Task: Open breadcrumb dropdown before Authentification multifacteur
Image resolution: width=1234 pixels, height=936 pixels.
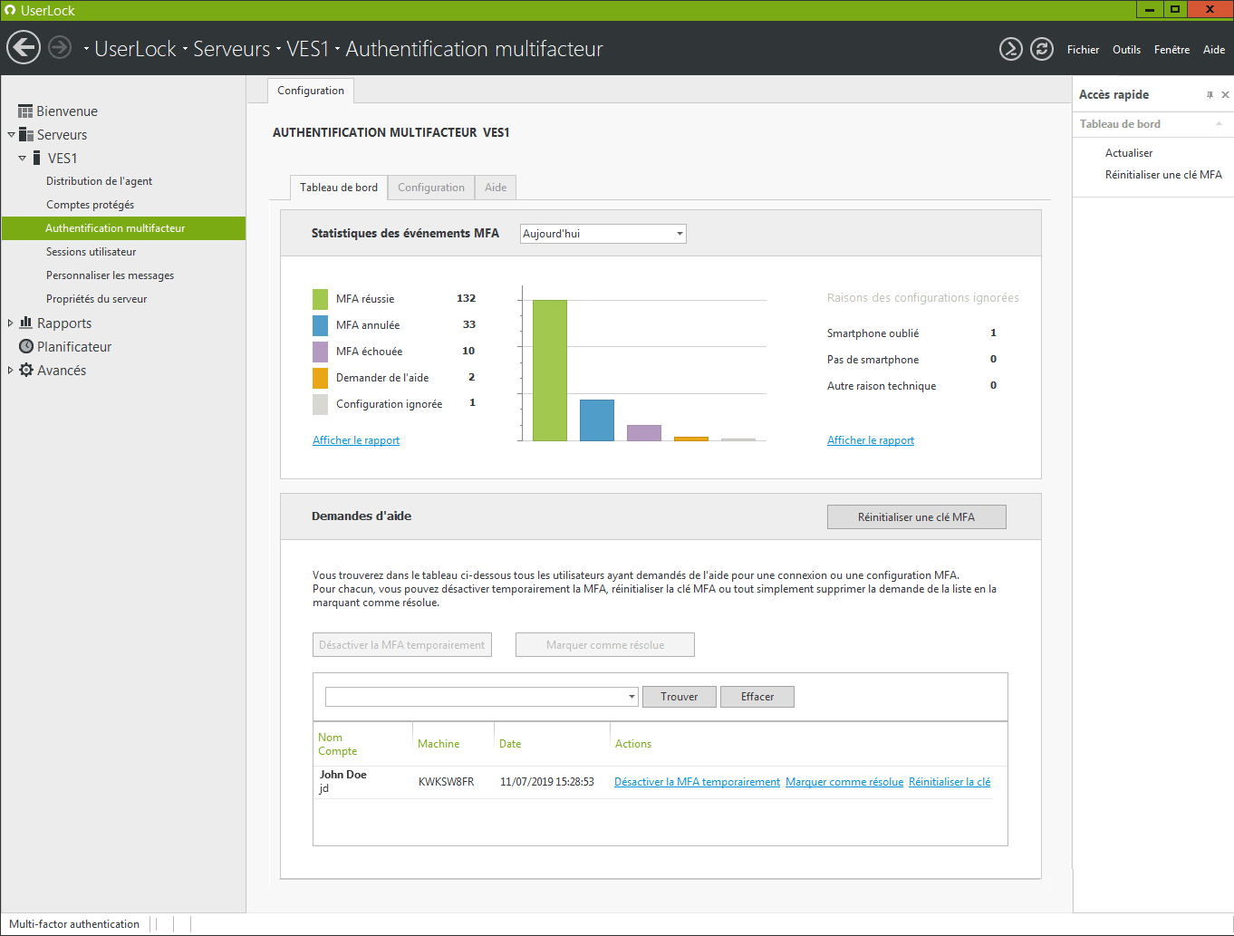Action: click(337, 49)
